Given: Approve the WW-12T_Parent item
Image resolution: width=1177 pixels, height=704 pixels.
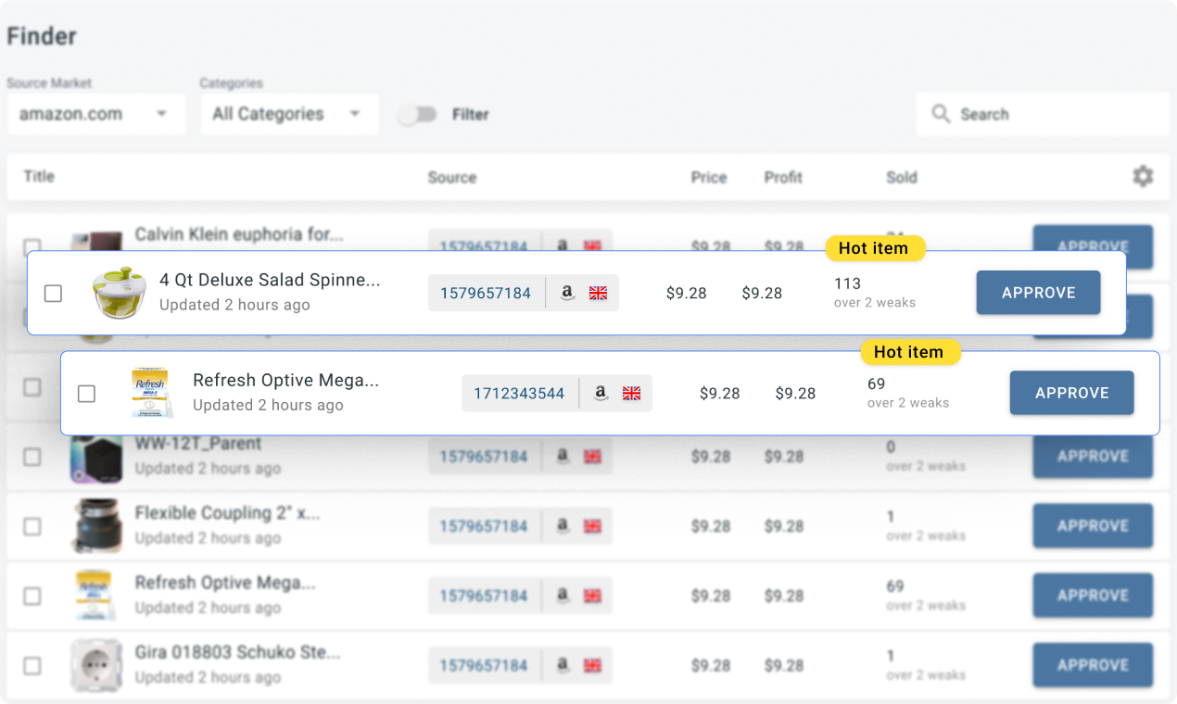Looking at the screenshot, I should point(1093,456).
